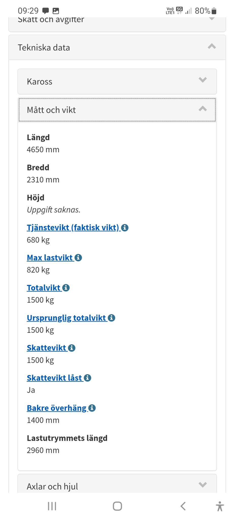This screenshot has height=520, width=234.
Task: Open the Tjänstevikt (faktisk vikt) link
Action: tap(73, 228)
